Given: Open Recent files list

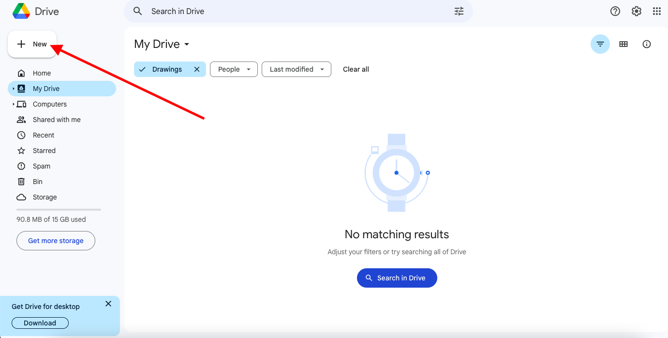Looking at the screenshot, I should (x=62, y=135).
